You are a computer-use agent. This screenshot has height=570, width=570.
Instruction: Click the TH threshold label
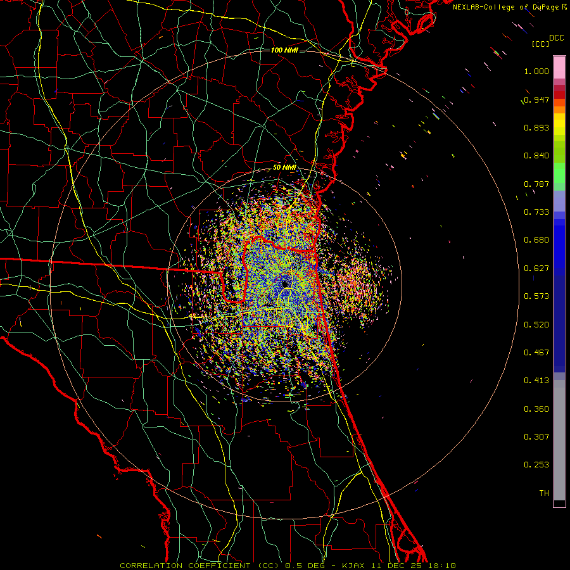tap(544, 493)
